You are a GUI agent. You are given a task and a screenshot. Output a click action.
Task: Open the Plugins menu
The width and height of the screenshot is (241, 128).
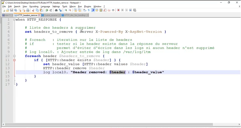[x=88, y=6]
